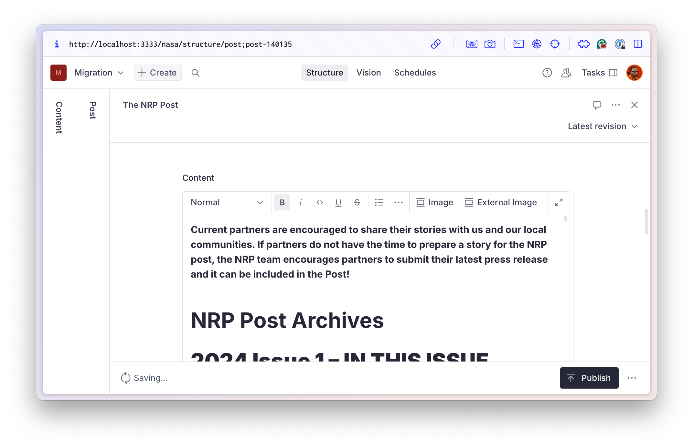
Task: Click the comment icon on the post
Action: click(x=597, y=105)
